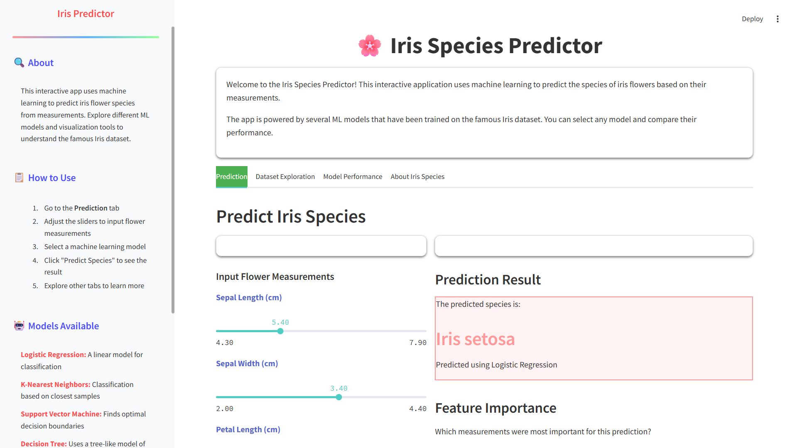Click the Models Available heading
This screenshot has width=797, height=448.
[64, 326]
